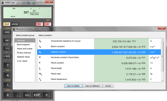Click the EXP exponent key

37,95
